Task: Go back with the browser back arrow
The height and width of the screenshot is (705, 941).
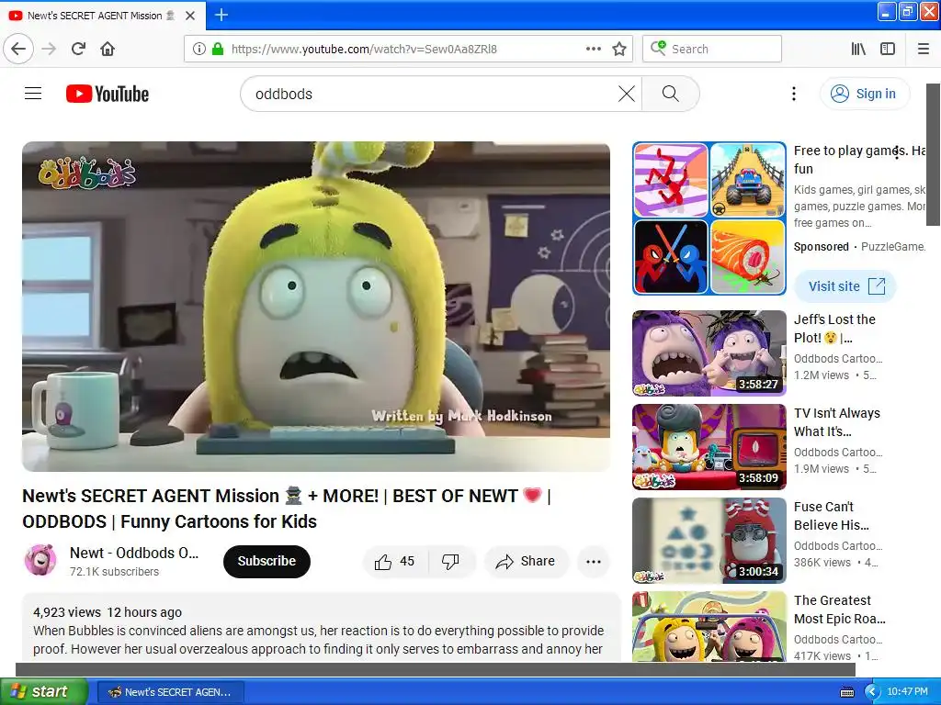Action: (x=18, y=49)
